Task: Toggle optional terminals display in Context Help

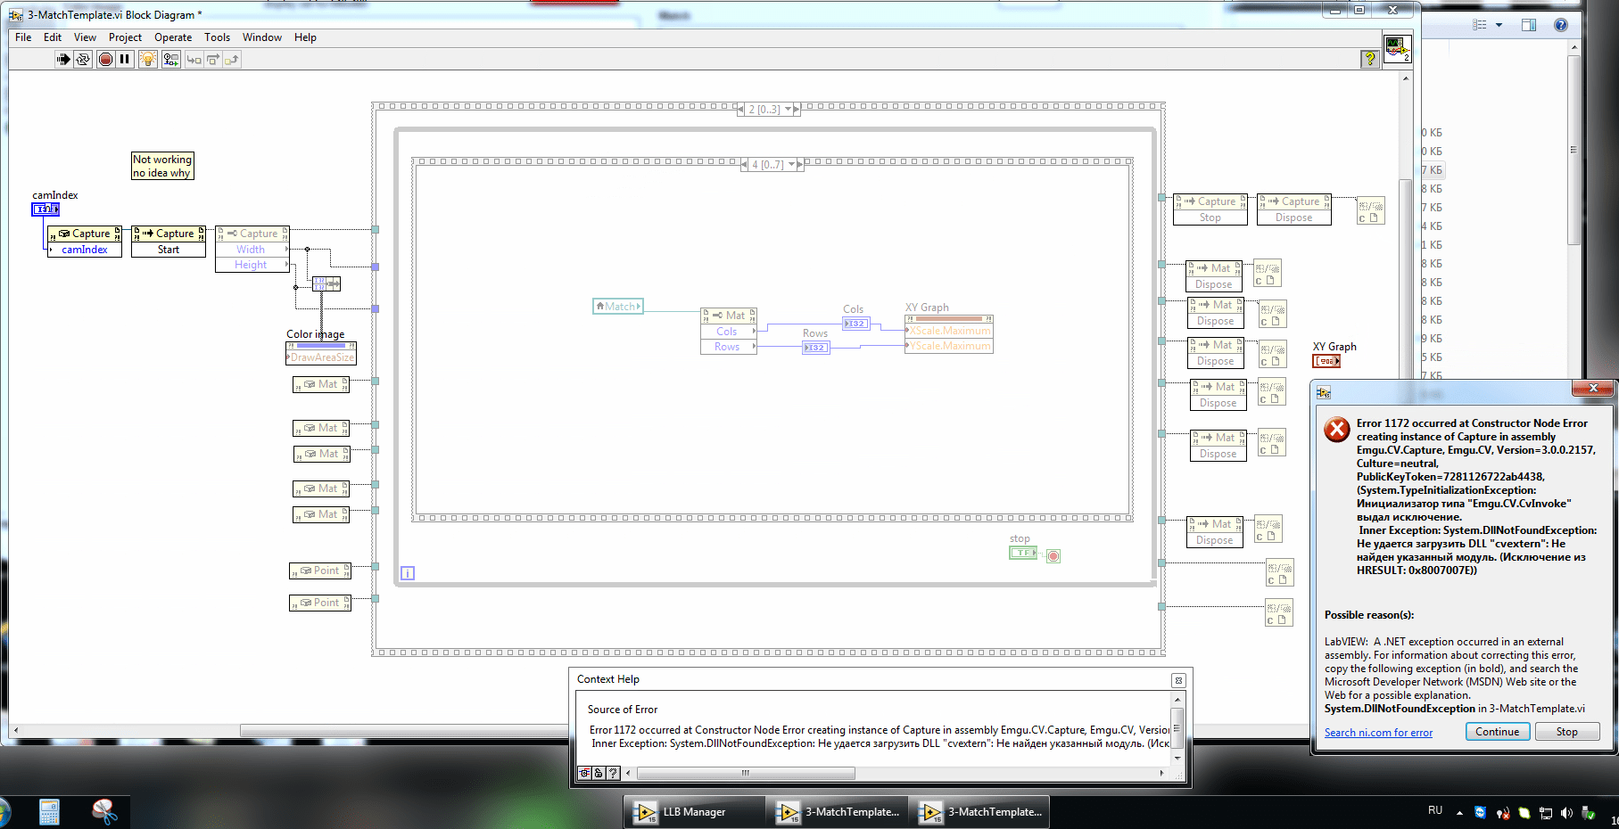Action: [582, 773]
